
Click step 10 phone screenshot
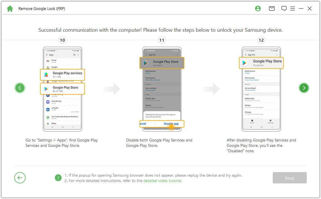[x=62, y=89]
